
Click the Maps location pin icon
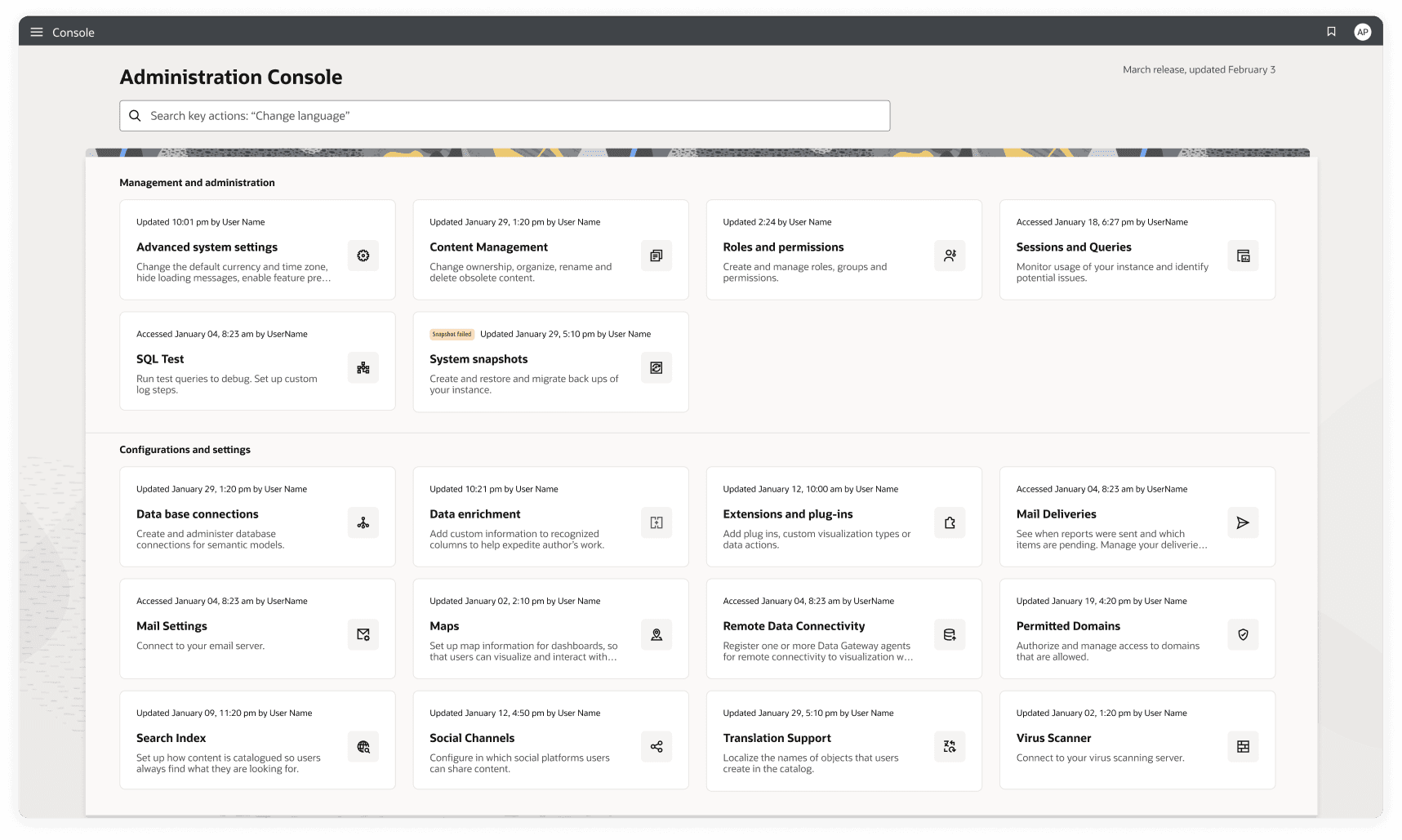pyautogui.click(x=656, y=634)
